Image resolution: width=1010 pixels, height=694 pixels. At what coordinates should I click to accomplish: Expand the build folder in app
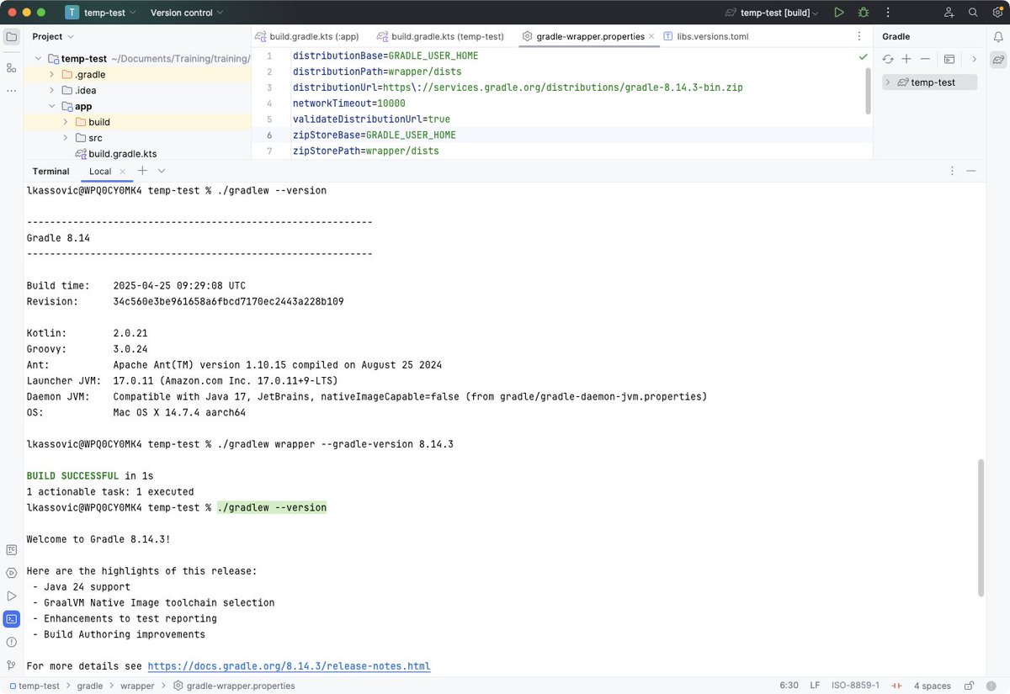tap(66, 122)
